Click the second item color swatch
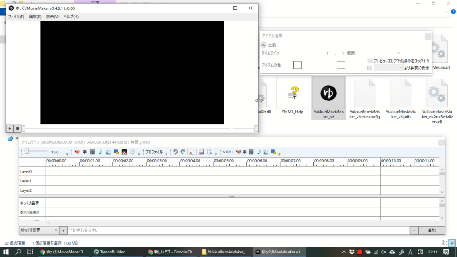457x257 pixels. [x=341, y=65]
